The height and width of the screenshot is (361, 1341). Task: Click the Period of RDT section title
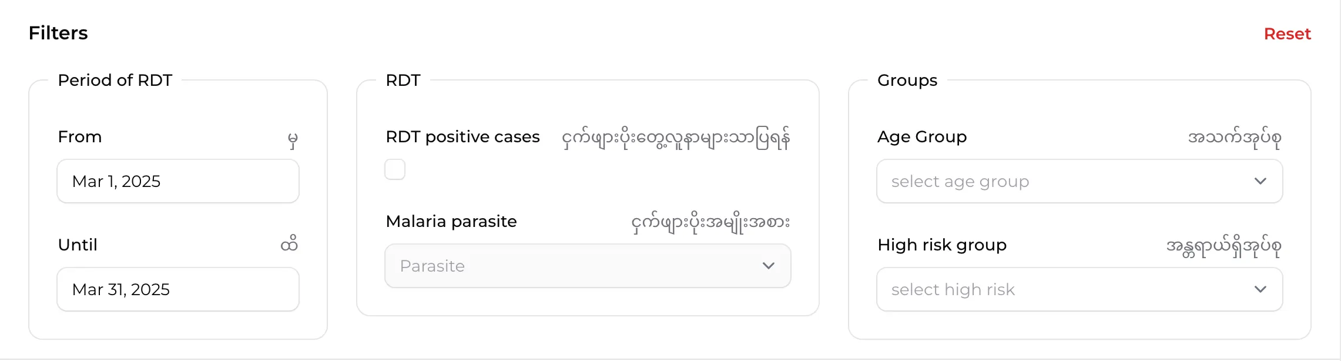115,81
